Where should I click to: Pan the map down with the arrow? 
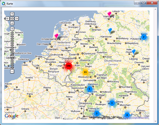click(x=12, y=23)
